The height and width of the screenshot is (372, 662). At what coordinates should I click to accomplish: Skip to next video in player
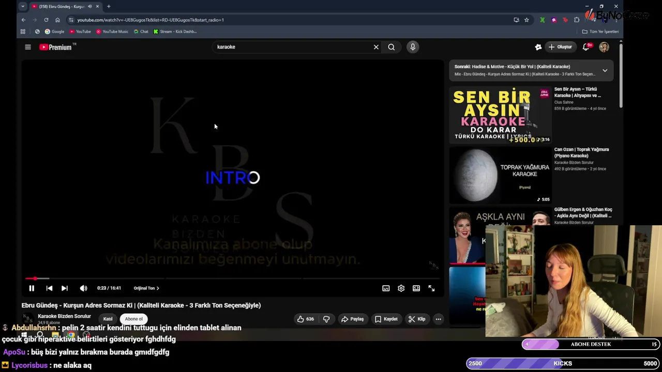[x=65, y=288]
